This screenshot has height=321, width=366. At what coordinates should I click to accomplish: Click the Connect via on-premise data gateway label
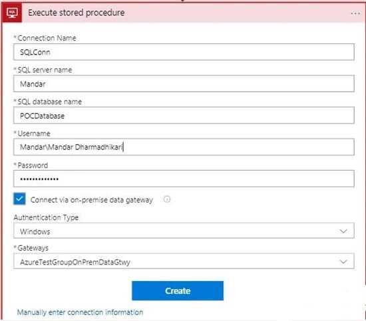(92, 200)
